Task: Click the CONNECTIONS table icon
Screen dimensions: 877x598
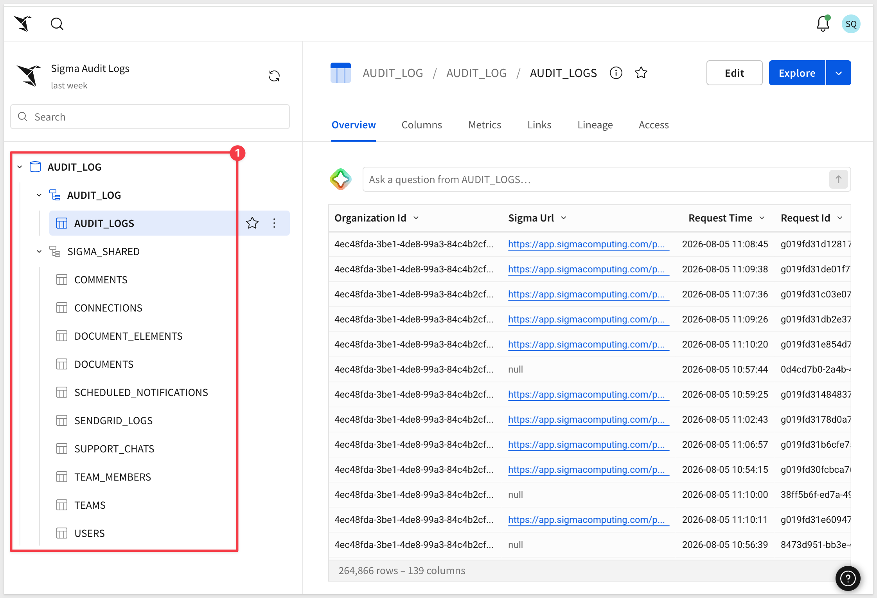Action: click(62, 308)
